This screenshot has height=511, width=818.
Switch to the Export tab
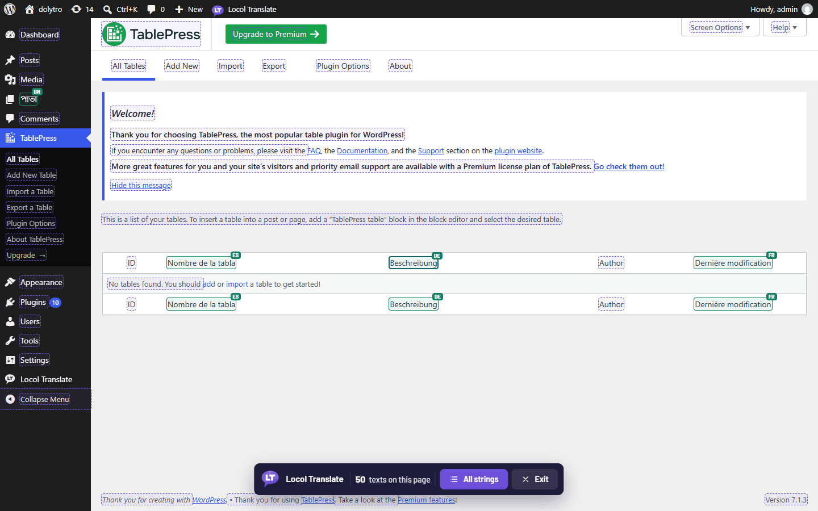point(274,66)
